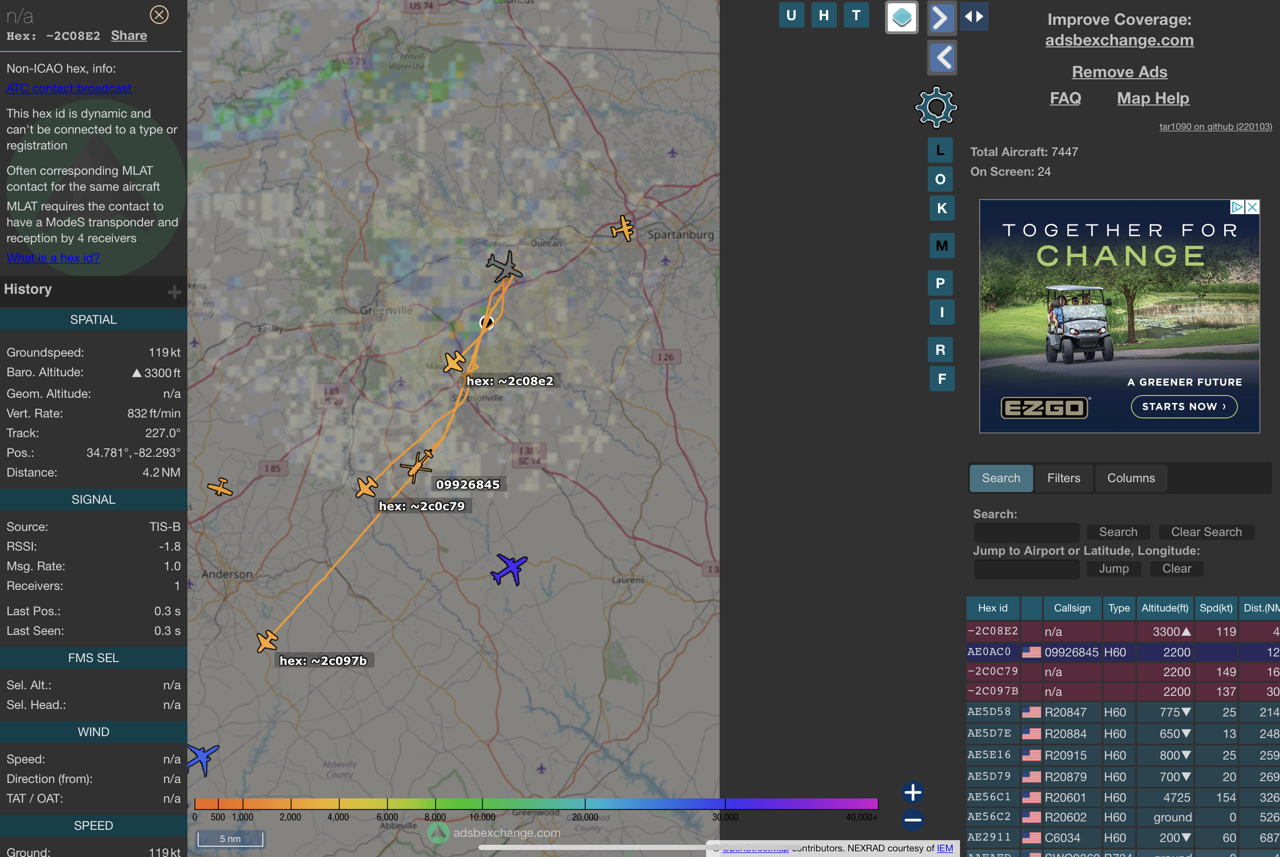Toggle the H filter button
This screenshot has width=1280, height=857.
pyautogui.click(x=824, y=15)
